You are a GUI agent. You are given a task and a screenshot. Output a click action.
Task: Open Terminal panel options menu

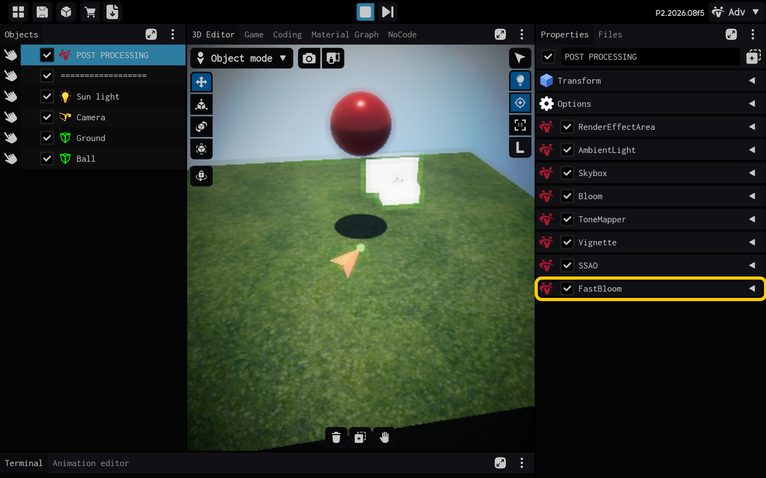(522, 463)
